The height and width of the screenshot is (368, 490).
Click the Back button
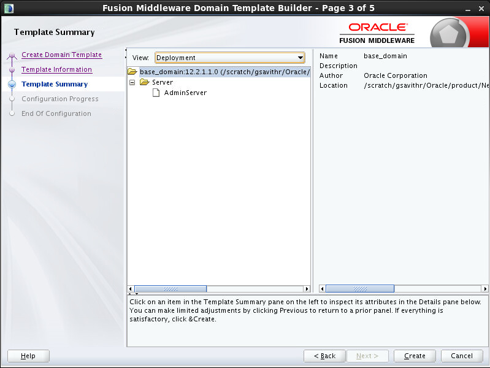click(x=324, y=356)
